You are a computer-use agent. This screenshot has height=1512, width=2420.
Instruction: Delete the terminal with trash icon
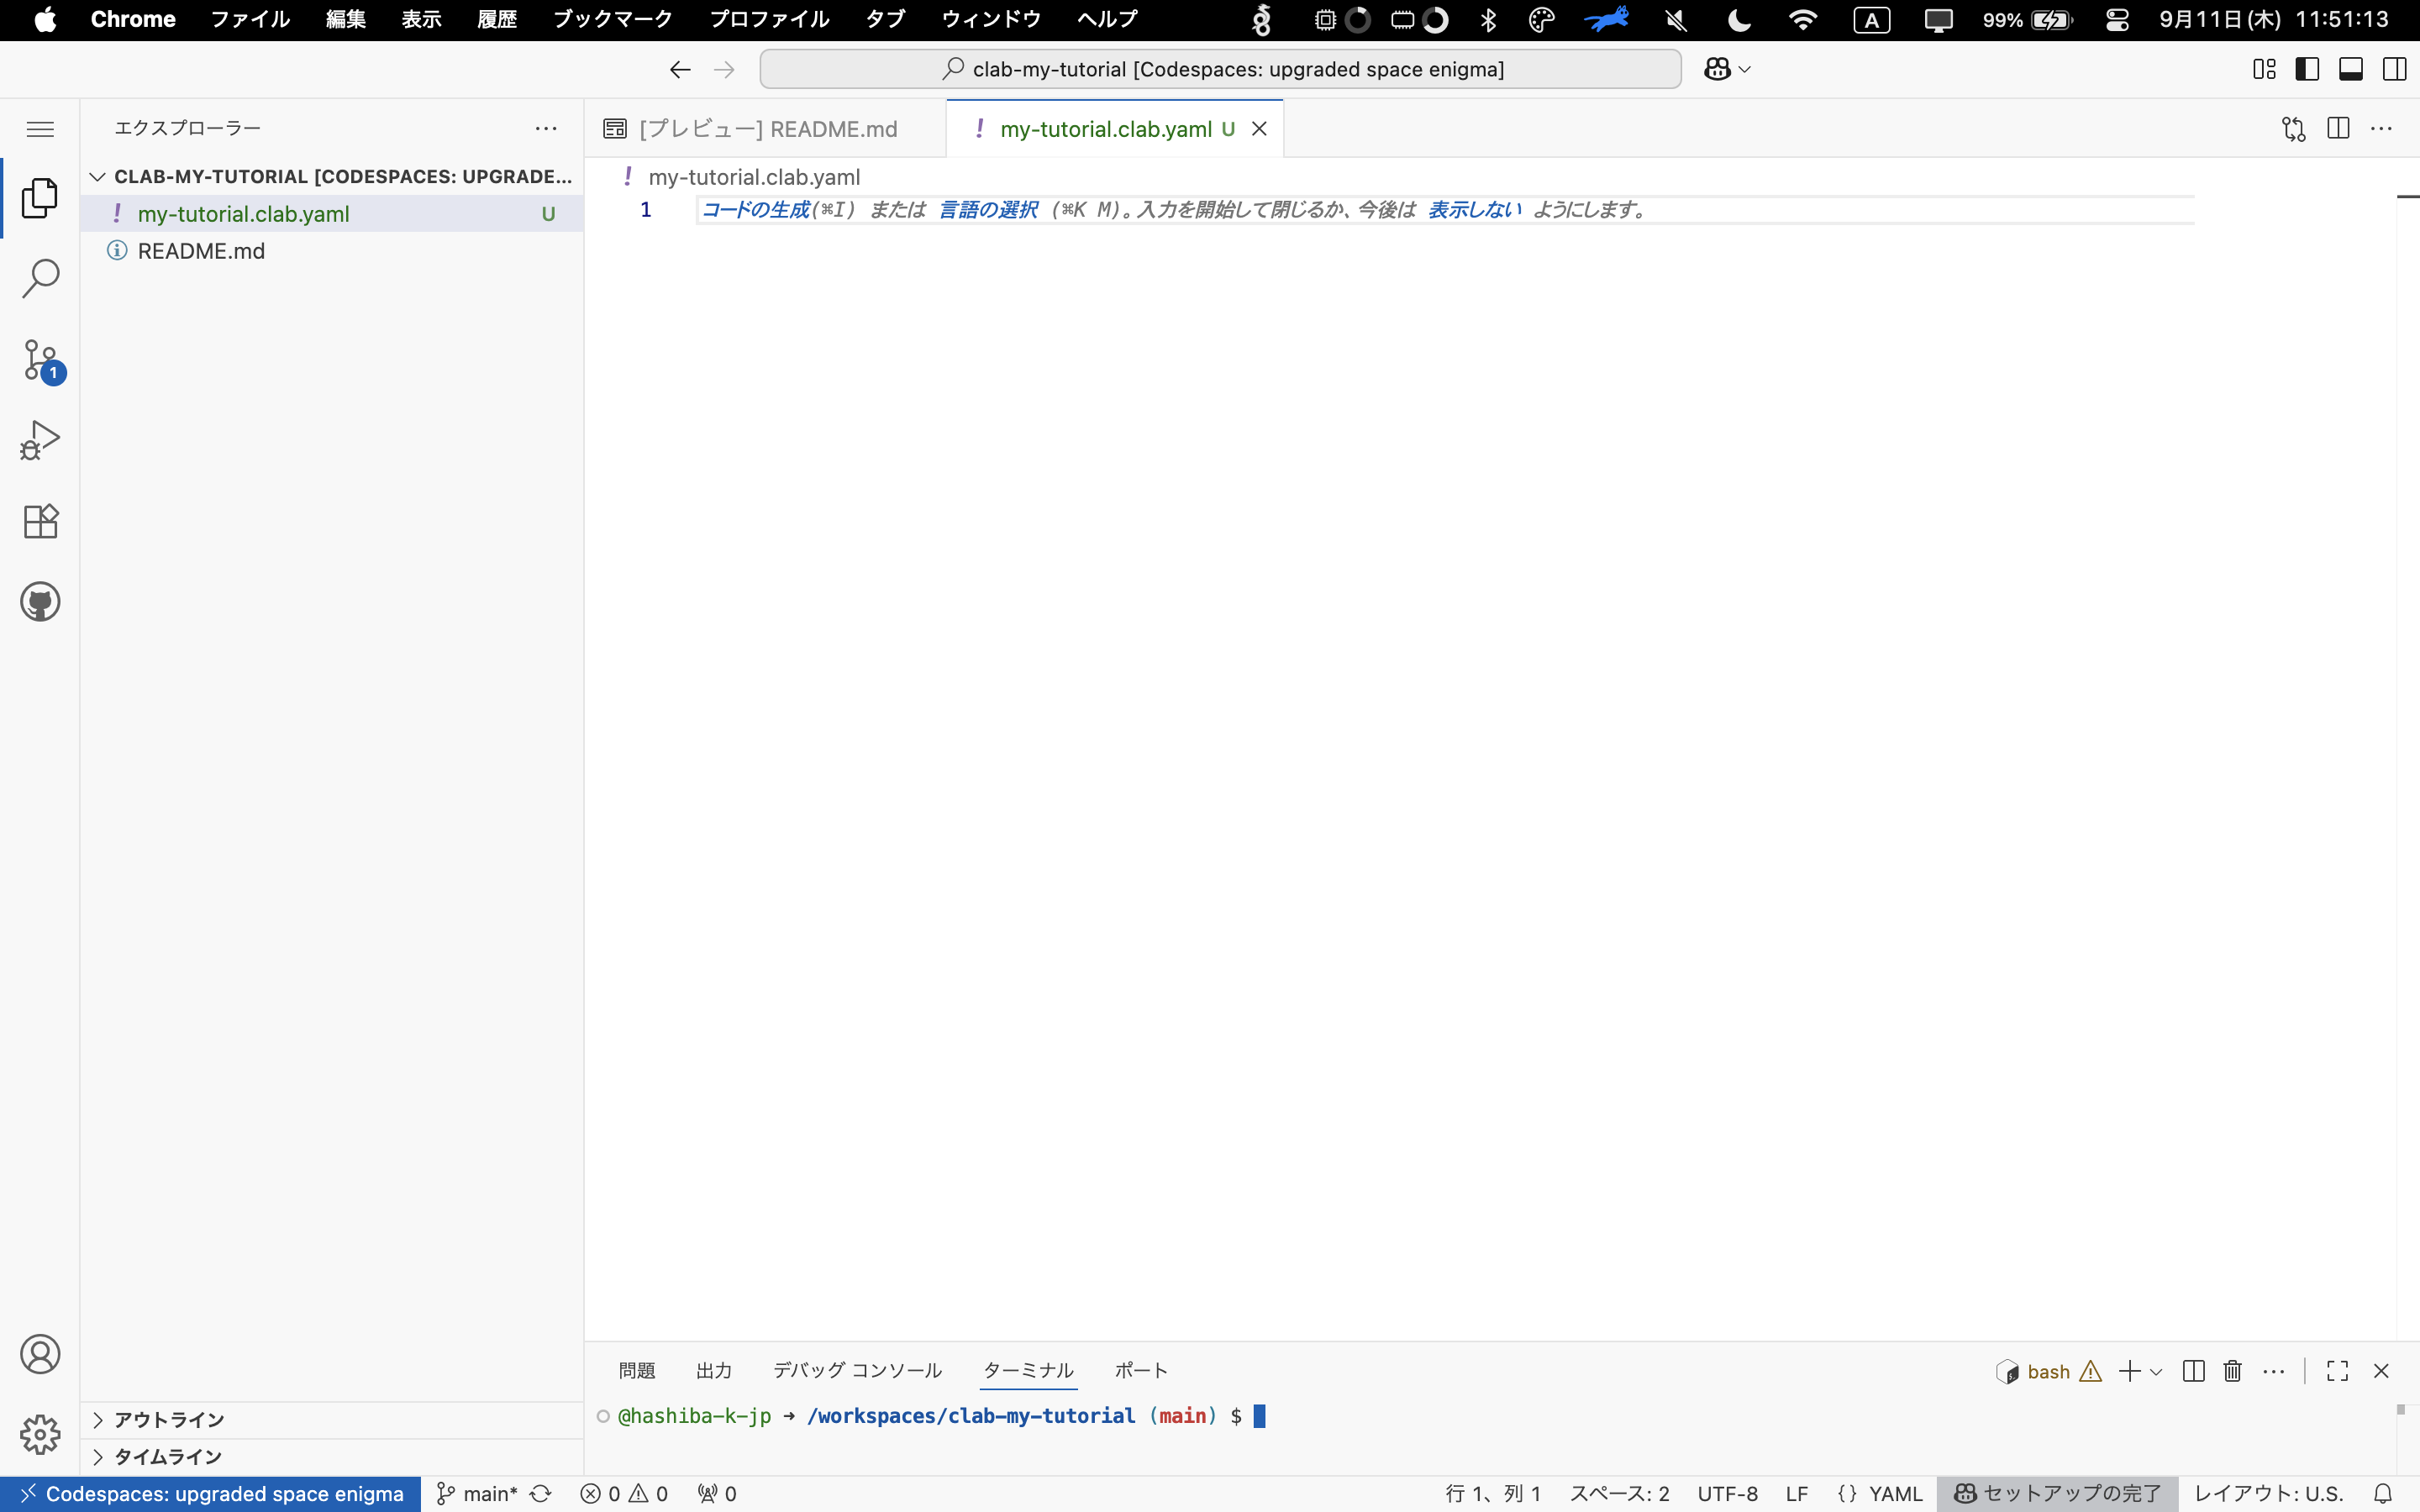pos(2232,1371)
